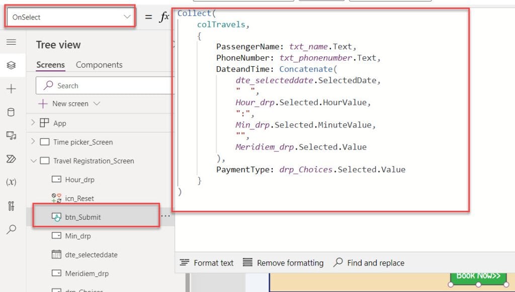Image resolution: width=515 pixels, height=292 pixels.
Task: Click PhoneNumber field name in formula
Action: pos(243,58)
